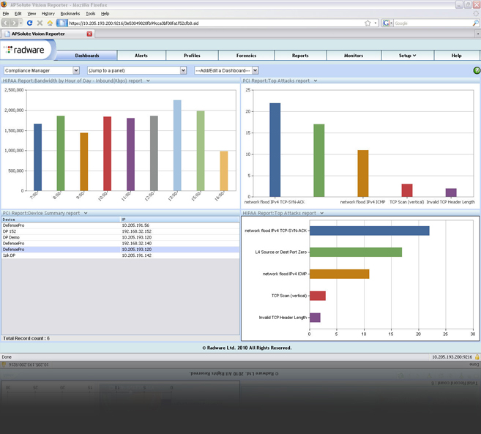The image size is (481, 434).
Task: Click blue TCP-SYN-ACK bar in PCI chart
Action: click(275, 150)
